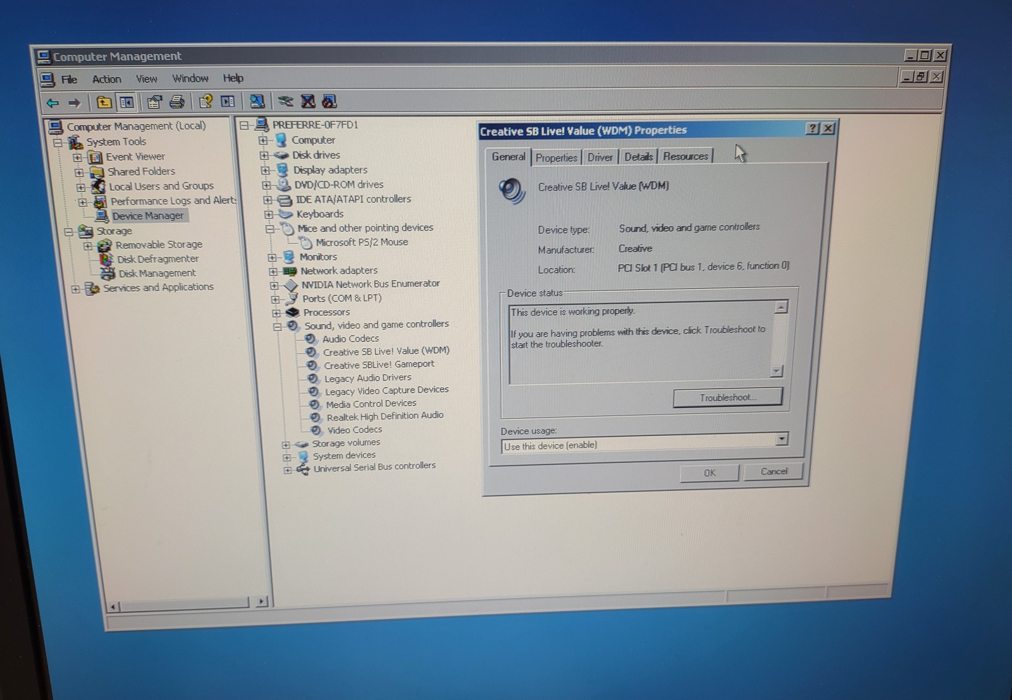Click the Help question mark toolbar icon
The image size is (1012, 700).
[x=206, y=102]
